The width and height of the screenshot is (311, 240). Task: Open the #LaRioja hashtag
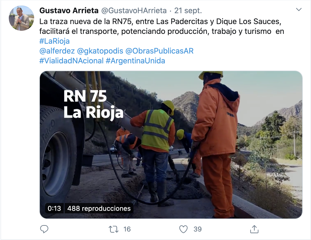click(55, 41)
